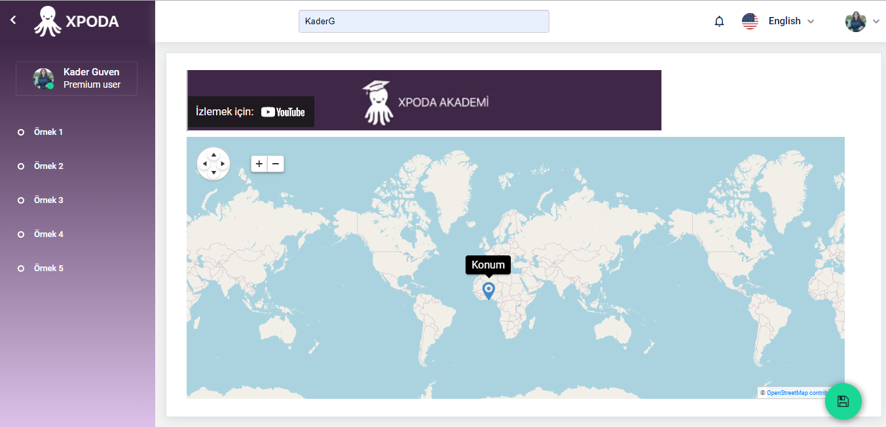Click the US flag icon
The width and height of the screenshot is (886, 427).
750,21
